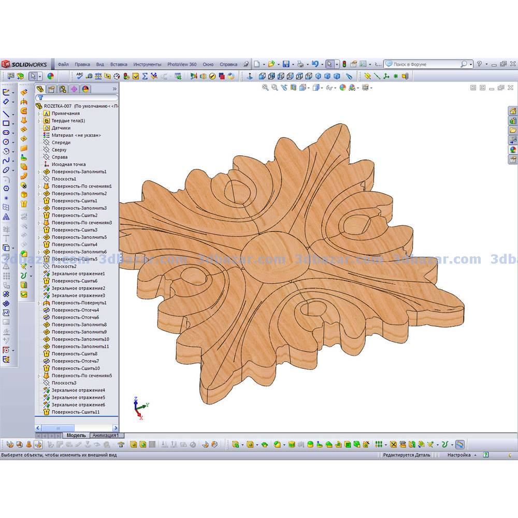518x518 pixels.
Task: Select the Плоскость1 plane in tree
Action: coord(64,179)
